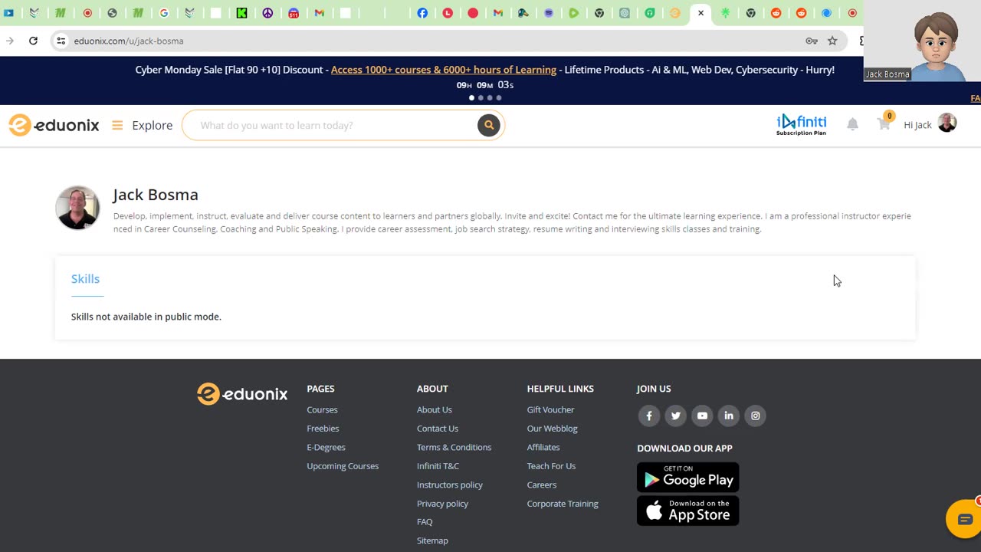Click the forward navigation arrow
The width and height of the screenshot is (981, 552).
coord(9,41)
